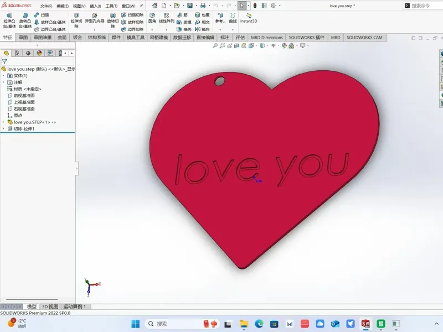Click the Extruded Cut (拉伸切除) tool
This screenshot has width=443, height=332.
76,20
